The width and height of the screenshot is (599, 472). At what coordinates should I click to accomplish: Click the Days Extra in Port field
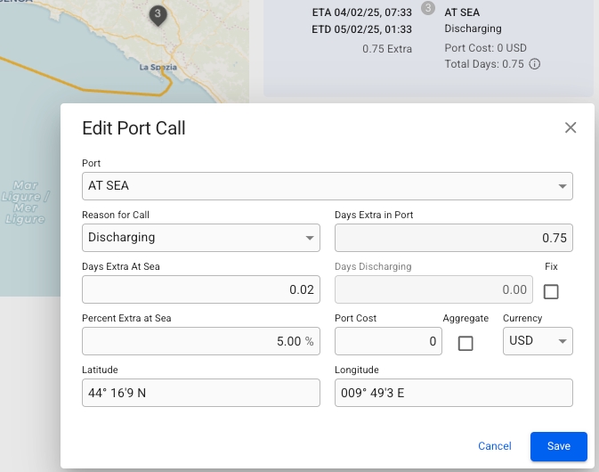tap(453, 238)
